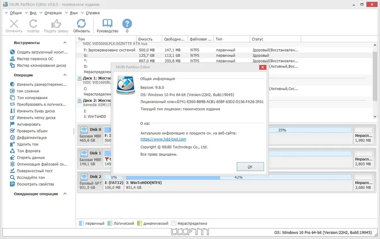The width and height of the screenshot is (380, 239).
Task: Click the повтор (redo) toolbar icon
Action: (x=33, y=24)
